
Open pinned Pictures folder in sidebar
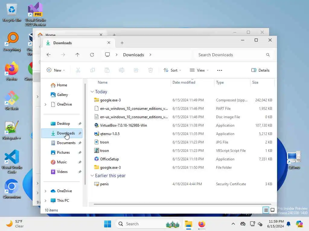62,152
